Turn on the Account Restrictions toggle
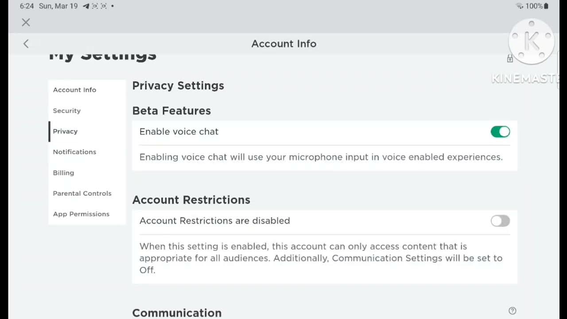The image size is (567, 319). pos(500,221)
